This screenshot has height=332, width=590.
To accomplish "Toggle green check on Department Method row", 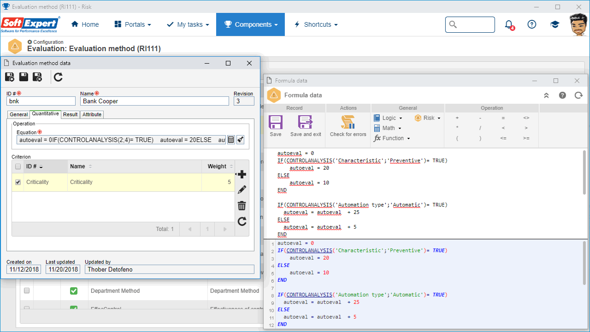I will [x=73, y=291].
